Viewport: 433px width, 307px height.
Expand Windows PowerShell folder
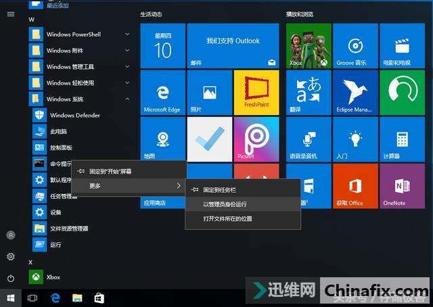pos(80,34)
